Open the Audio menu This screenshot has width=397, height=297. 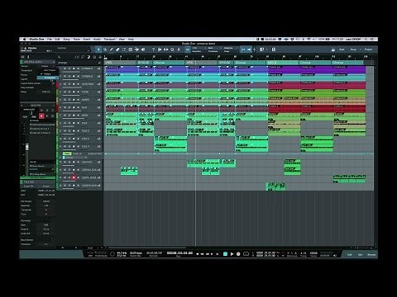point(97,40)
